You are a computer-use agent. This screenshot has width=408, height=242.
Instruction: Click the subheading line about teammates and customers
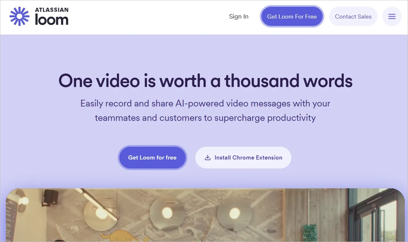(x=205, y=118)
